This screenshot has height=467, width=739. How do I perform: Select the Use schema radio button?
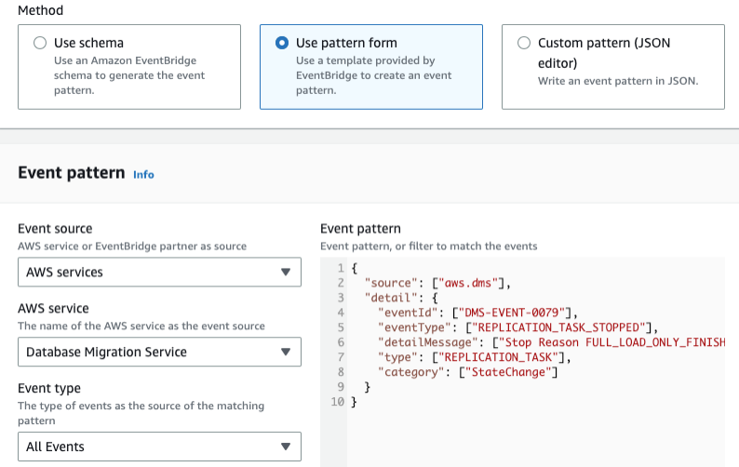pyautogui.click(x=39, y=43)
